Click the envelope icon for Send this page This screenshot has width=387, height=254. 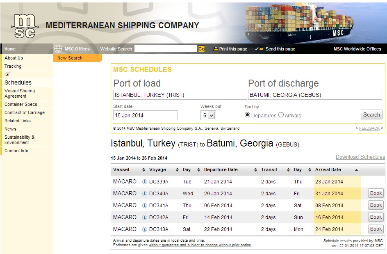coord(259,49)
